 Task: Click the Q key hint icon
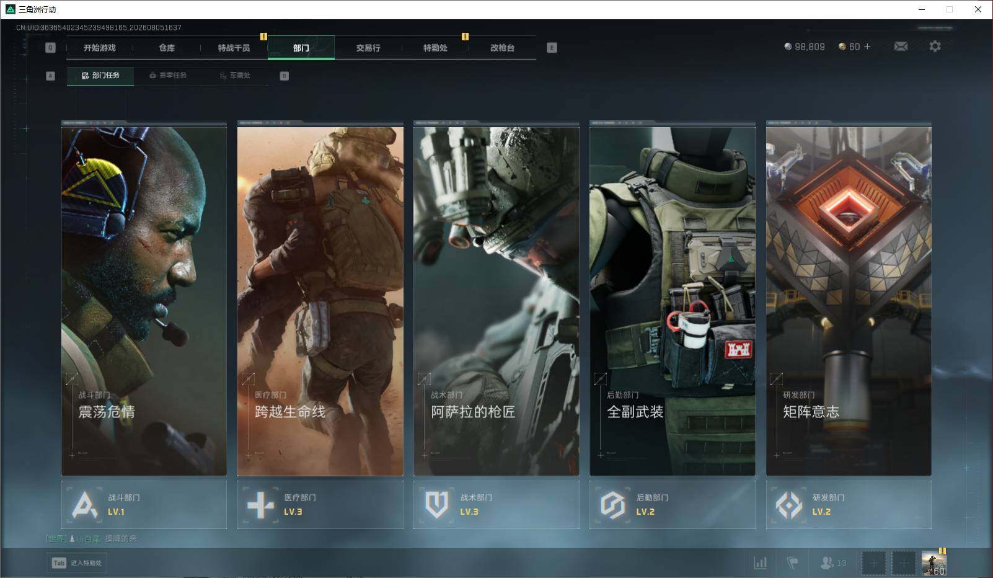click(x=50, y=48)
